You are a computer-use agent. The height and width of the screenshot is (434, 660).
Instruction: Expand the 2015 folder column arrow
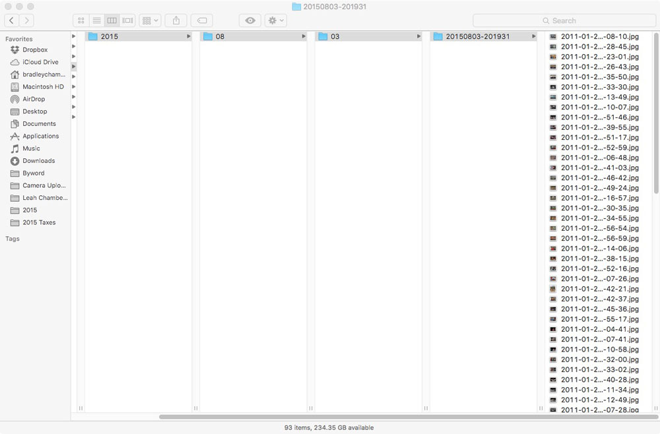click(x=189, y=36)
